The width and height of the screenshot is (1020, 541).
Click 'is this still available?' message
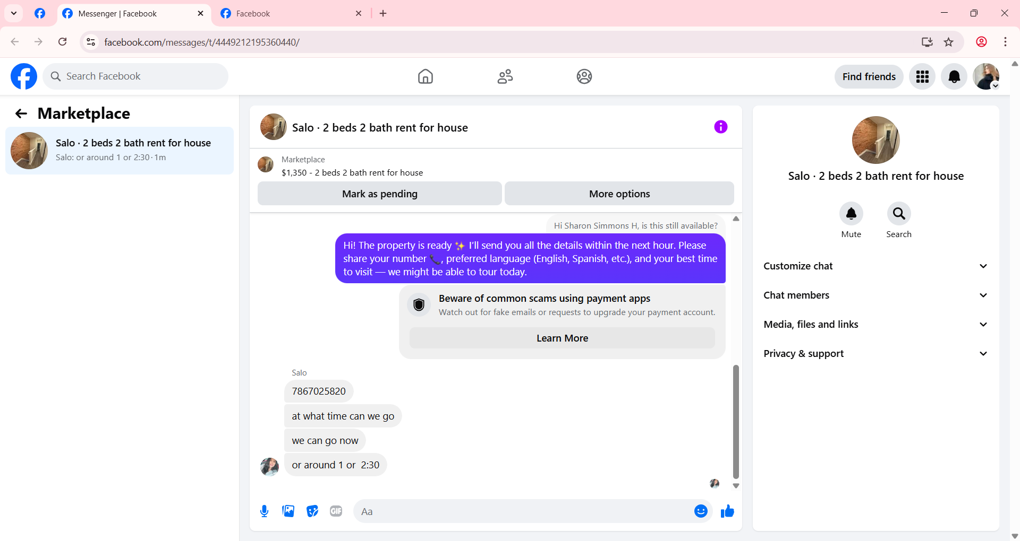coord(635,226)
